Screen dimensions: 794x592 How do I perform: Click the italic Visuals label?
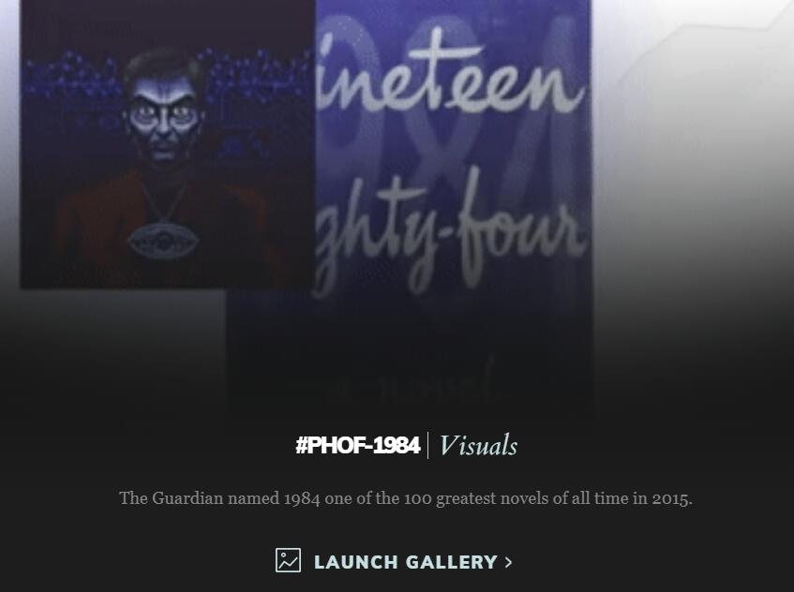tap(477, 446)
